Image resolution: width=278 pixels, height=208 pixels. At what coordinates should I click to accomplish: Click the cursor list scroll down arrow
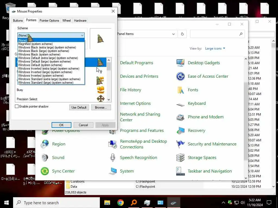[109, 100]
